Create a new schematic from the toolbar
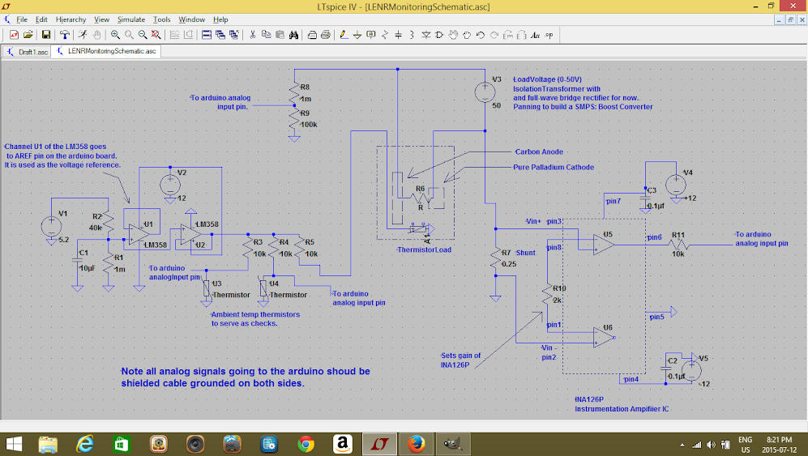The height and width of the screenshot is (456, 808). (x=14, y=35)
